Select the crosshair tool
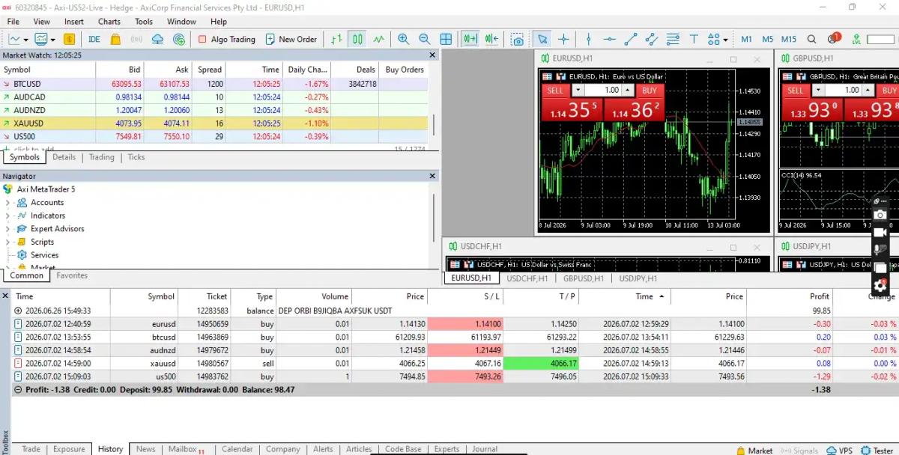Image resolution: width=899 pixels, height=455 pixels. pyautogui.click(x=563, y=39)
